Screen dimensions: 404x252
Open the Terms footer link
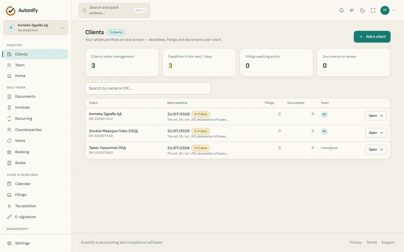pos(372,242)
